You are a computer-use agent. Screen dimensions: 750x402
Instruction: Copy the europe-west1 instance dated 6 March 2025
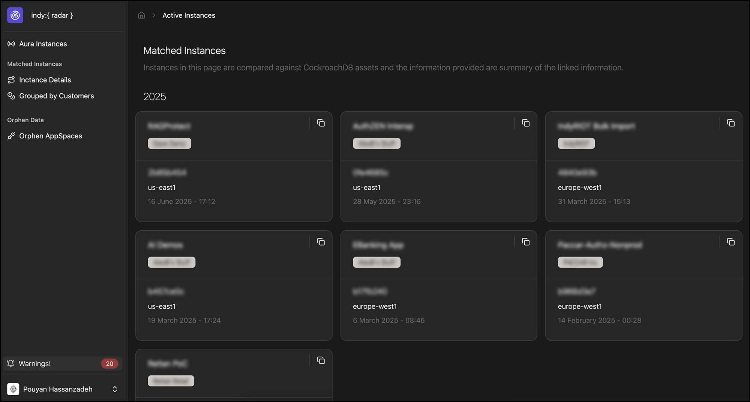(x=526, y=242)
